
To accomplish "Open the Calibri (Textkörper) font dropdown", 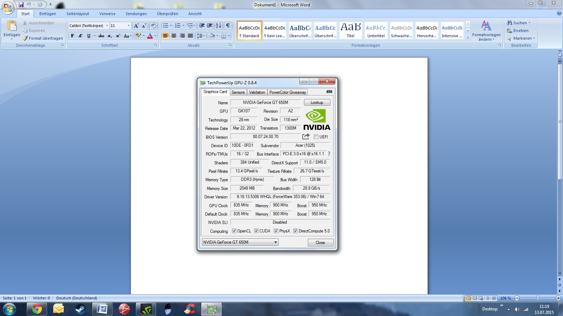I will (107, 26).
